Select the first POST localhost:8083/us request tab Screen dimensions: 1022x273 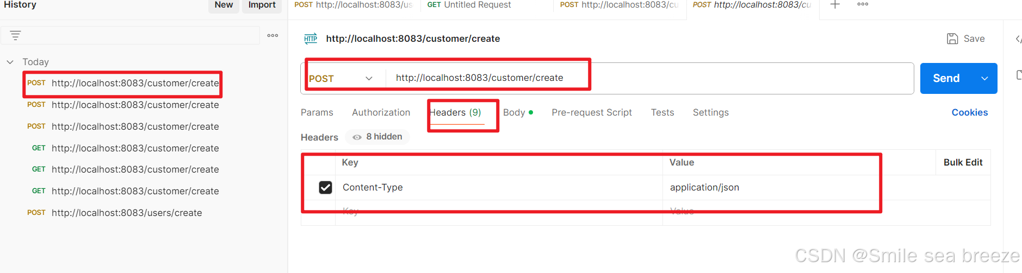click(x=354, y=5)
